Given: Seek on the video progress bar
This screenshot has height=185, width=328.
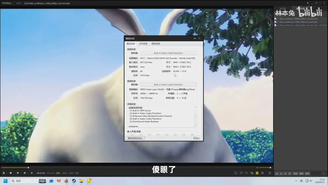Looking at the screenshot, I should pyautogui.click(x=128, y=168).
